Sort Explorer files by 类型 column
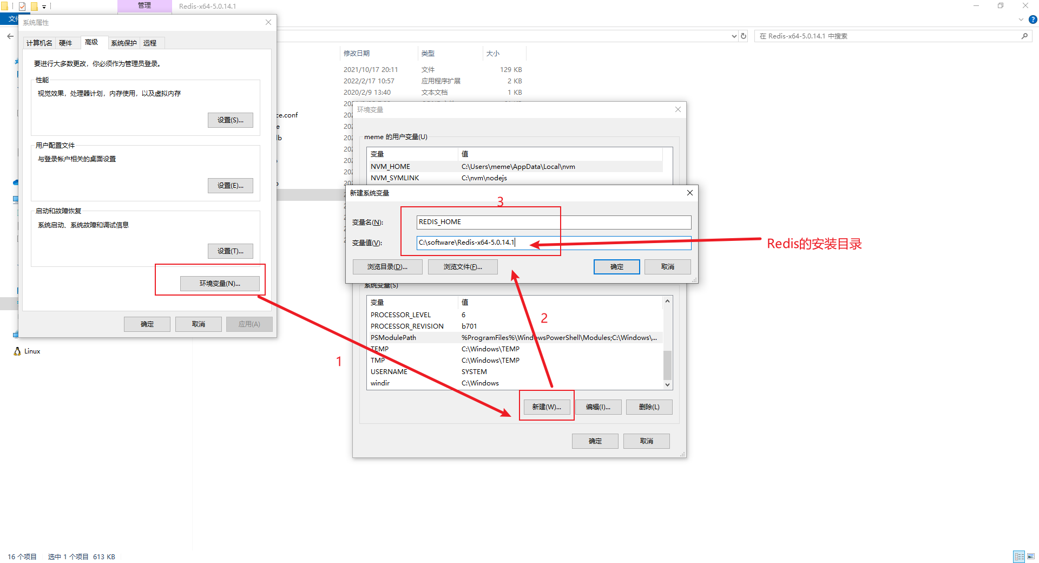This screenshot has height=563, width=1039. tap(450, 54)
